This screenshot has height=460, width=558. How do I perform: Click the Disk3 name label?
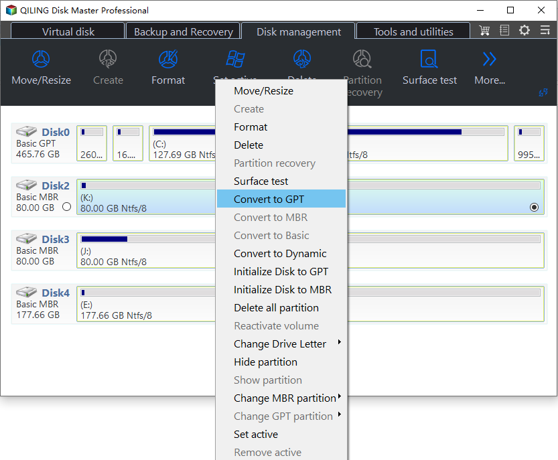pos(56,239)
